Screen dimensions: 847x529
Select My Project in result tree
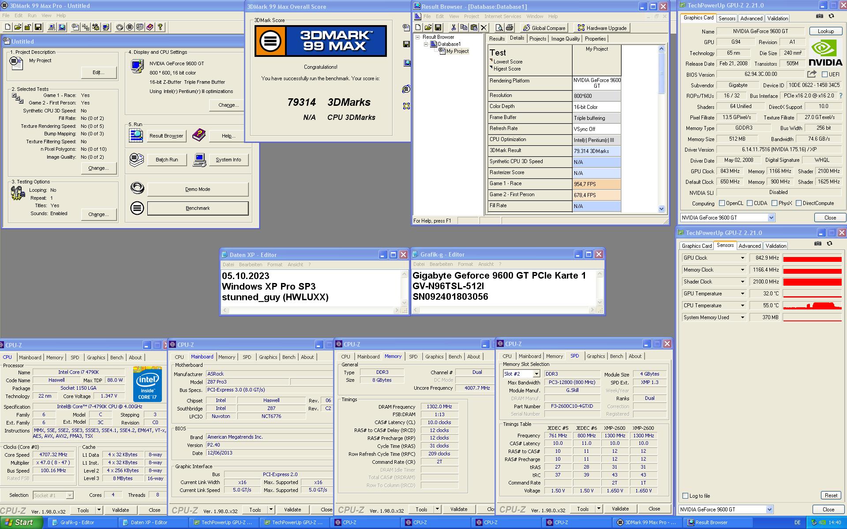pyautogui.click(x=457, y=51)
